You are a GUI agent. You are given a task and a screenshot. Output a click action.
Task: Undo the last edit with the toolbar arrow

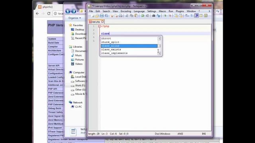click(143, 16)
